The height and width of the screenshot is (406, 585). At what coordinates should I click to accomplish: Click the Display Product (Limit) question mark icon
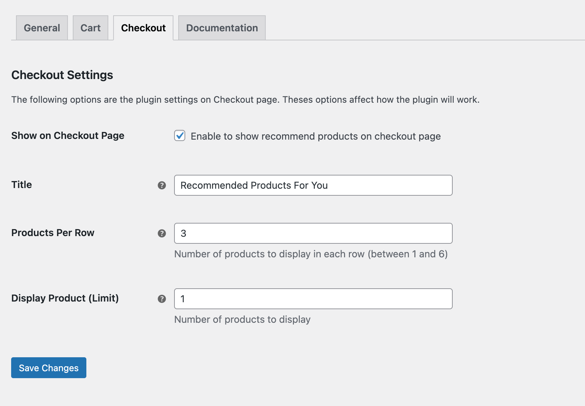pos(162,299)
